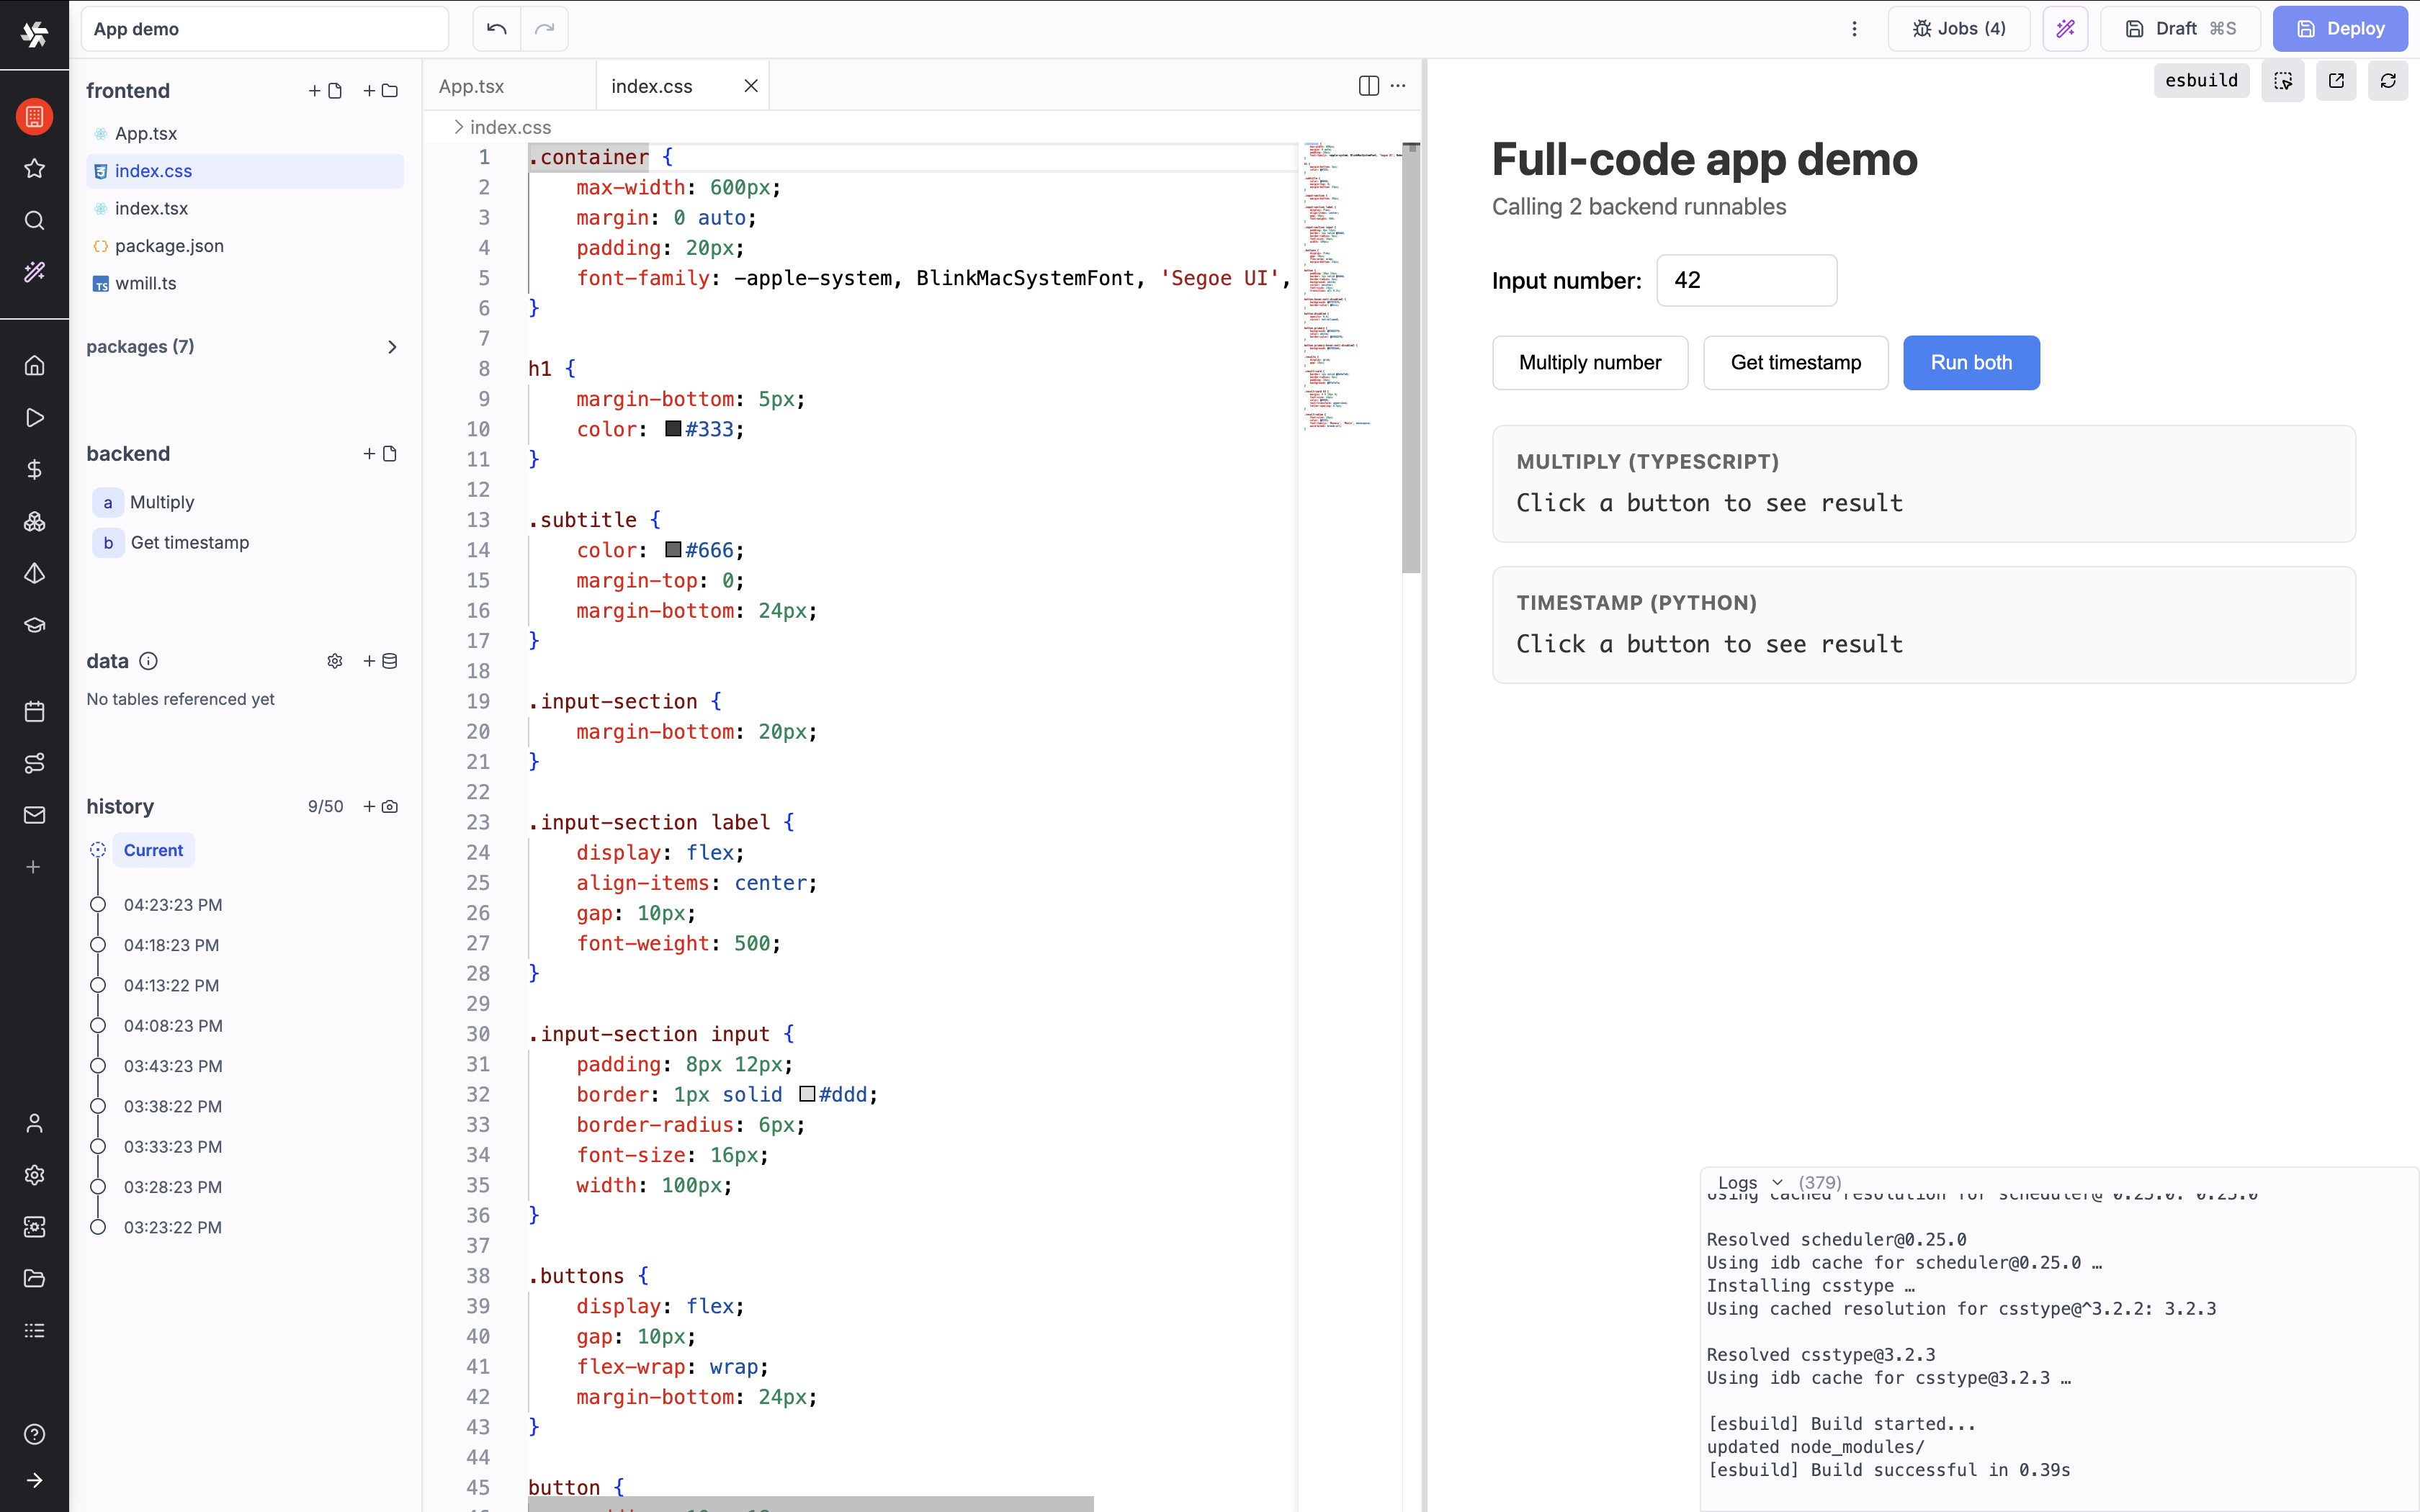Screen dimensions: 2420x1512
Task: Collapse the editor split view toggle
Action: coord(1367,86)
